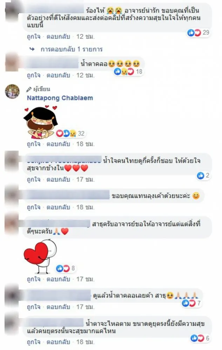Click 12 ชม. timestamp on first comment
This screenshot has height=350, width=222.
click(x=86, y=37)
